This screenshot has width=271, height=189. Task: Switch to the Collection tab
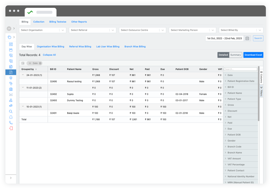pos(39,22)
